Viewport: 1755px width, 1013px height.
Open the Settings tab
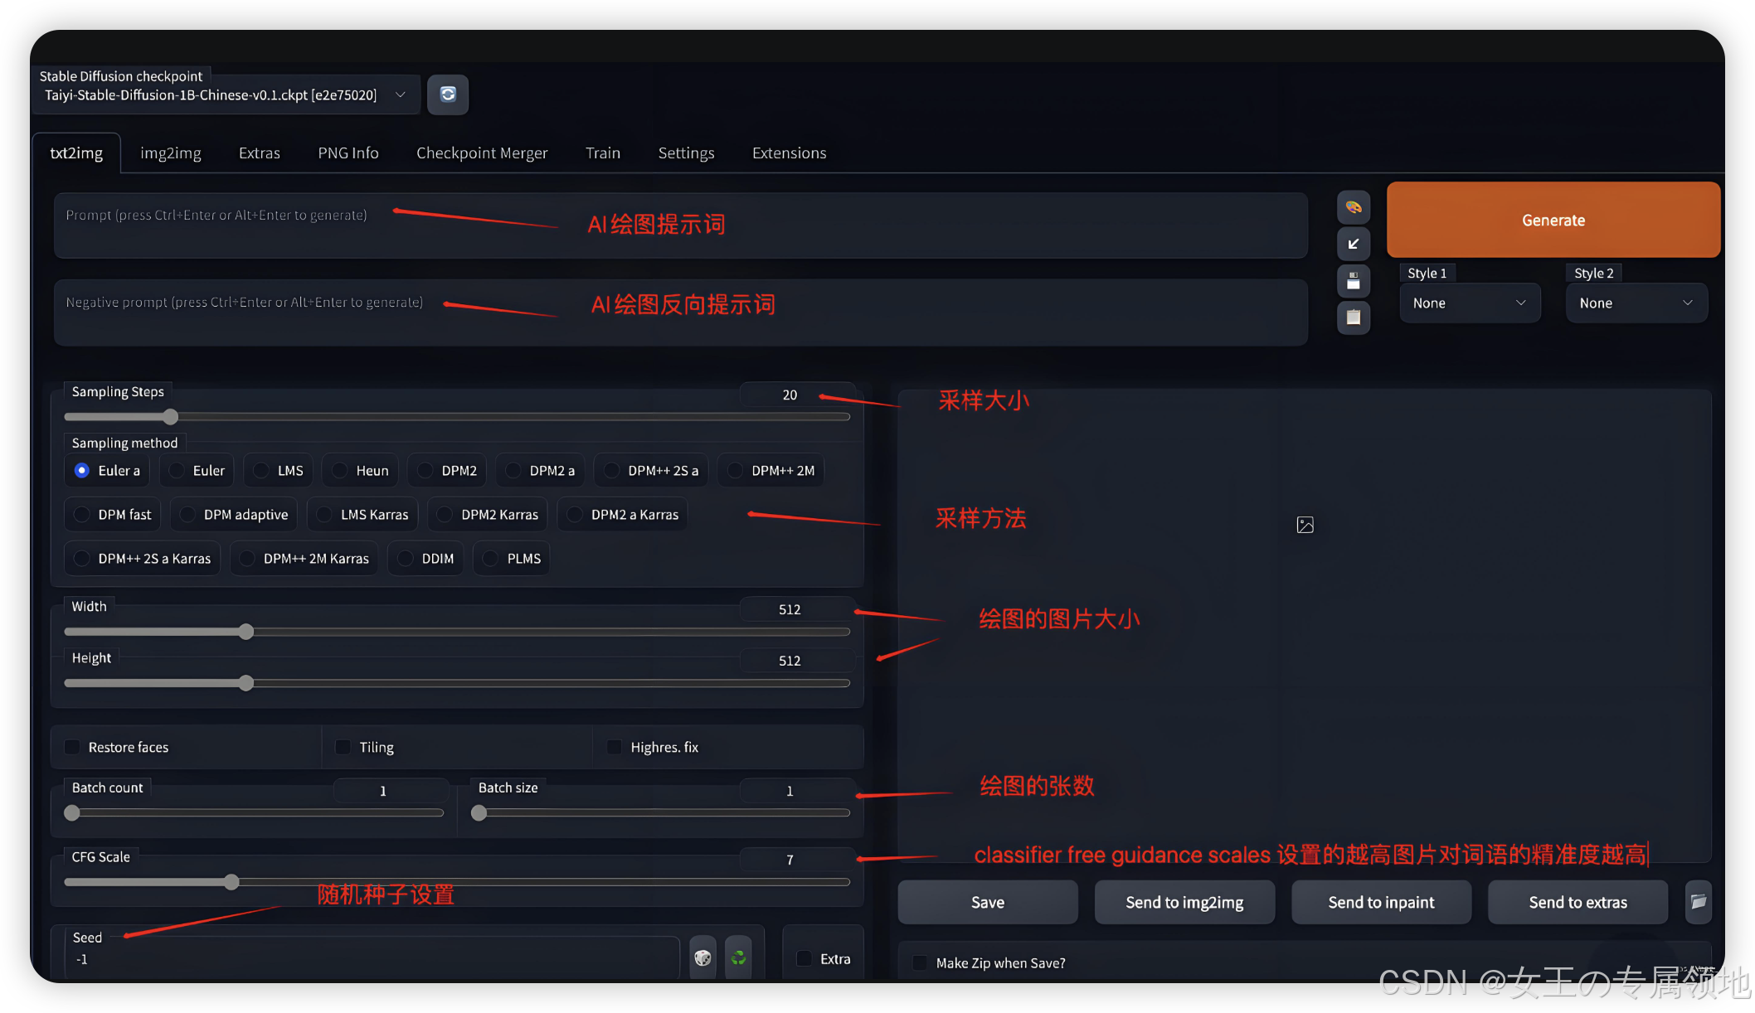[686, 153]
